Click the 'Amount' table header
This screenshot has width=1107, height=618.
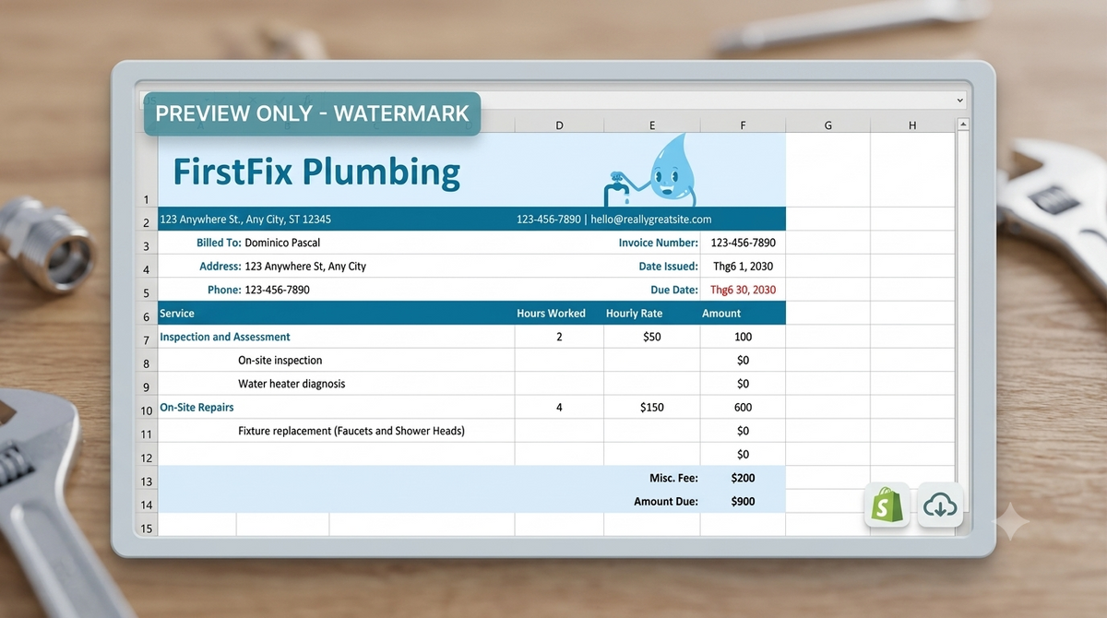tap(721, 314)
